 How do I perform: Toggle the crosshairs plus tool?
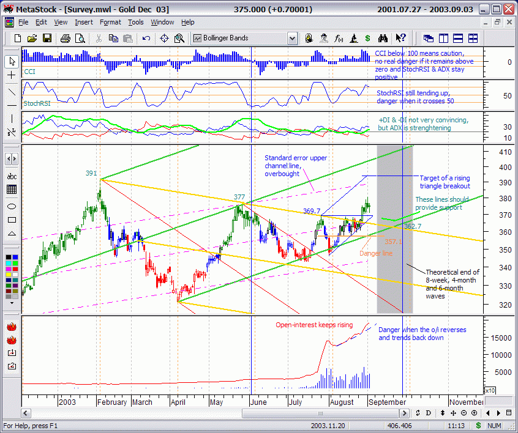point(12,75)
